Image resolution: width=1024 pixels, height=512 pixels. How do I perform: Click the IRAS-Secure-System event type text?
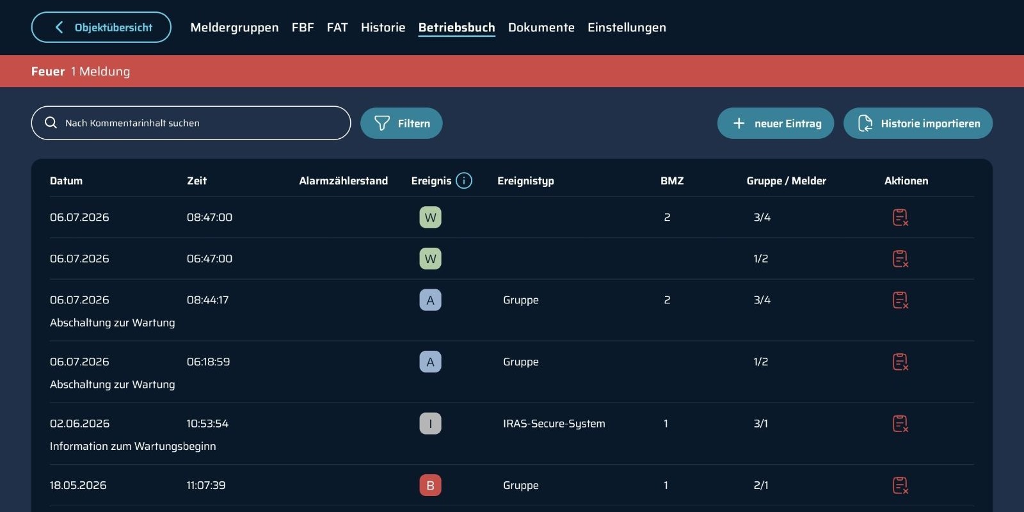point(554,424)
